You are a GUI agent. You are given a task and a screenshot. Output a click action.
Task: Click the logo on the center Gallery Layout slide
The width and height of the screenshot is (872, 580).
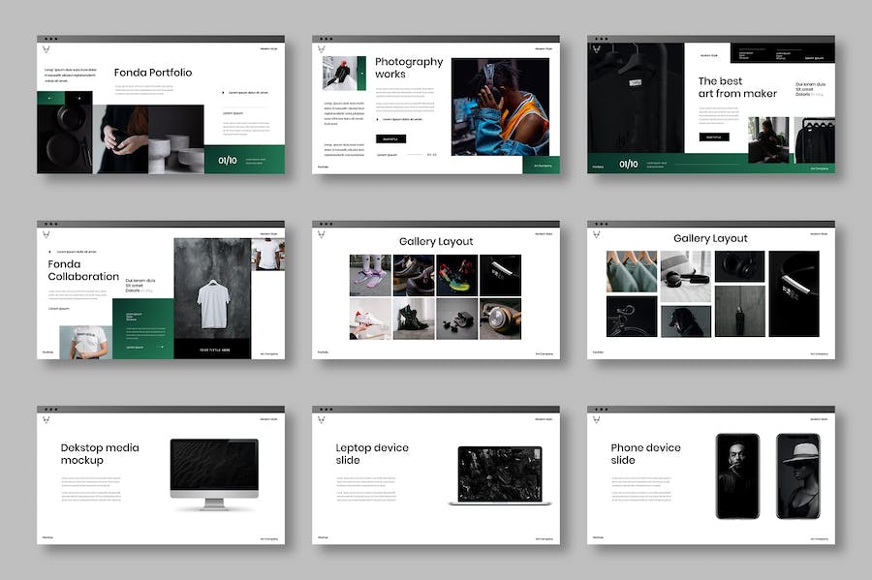(322, 233)
